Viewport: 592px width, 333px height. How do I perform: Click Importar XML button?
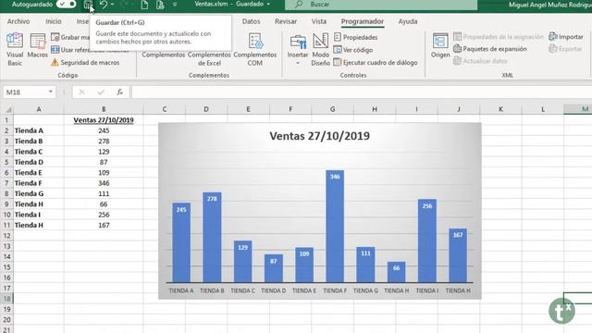pos(566,37)
